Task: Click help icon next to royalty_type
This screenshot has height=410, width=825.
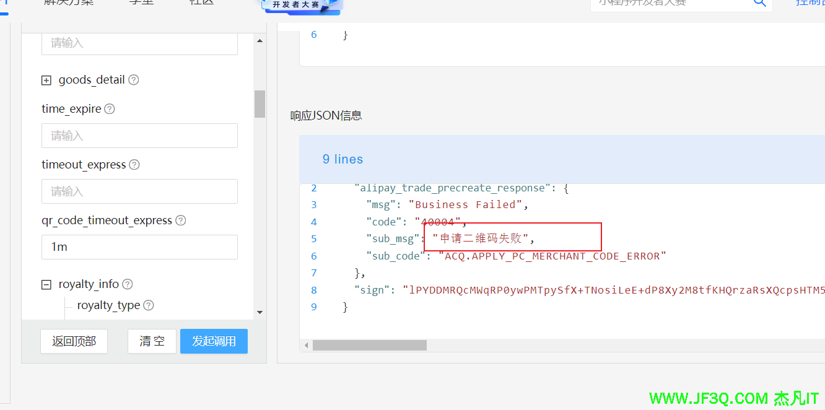Action: click(x=149, y=305)
